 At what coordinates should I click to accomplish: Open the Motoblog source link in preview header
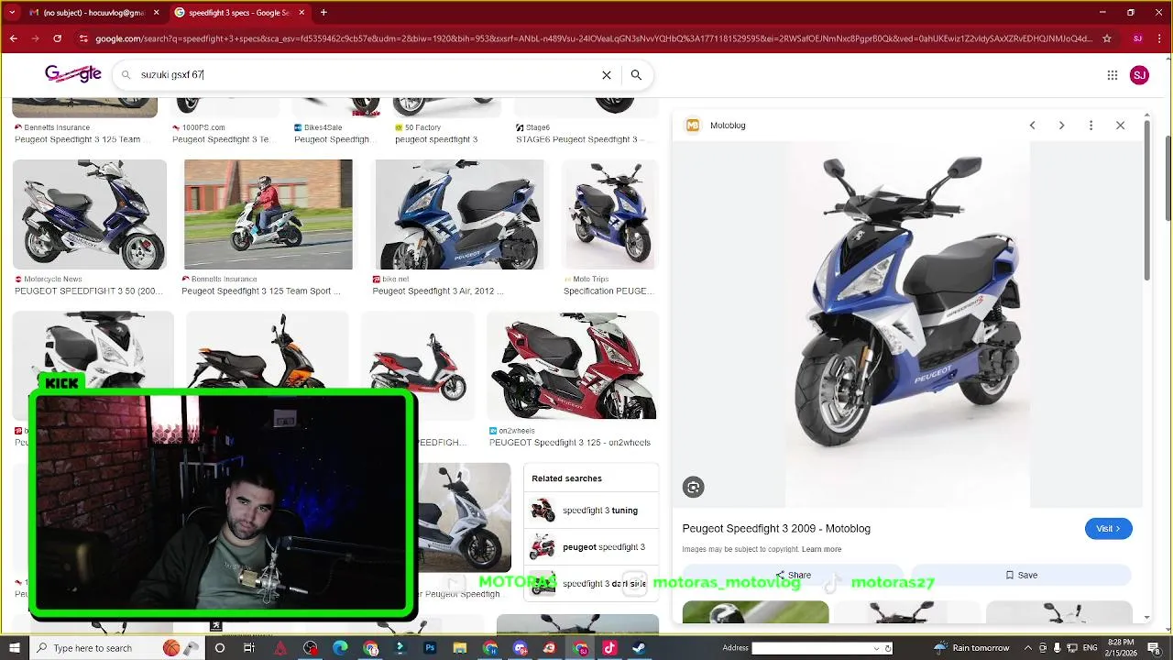(717, 126)
